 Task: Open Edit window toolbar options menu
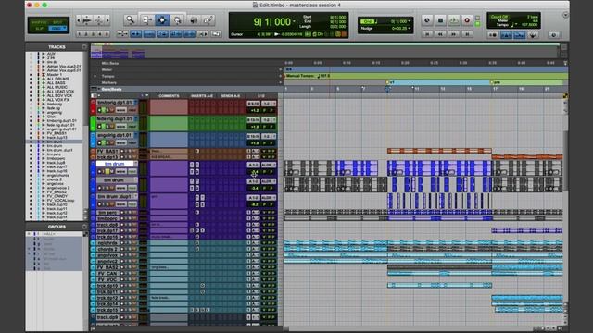565,15
